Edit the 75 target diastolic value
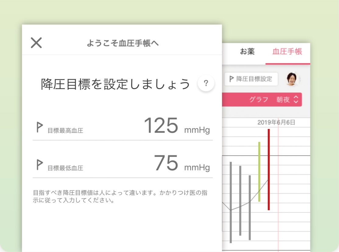Image resolution: width=339 pixels, height=252 pixels. click(x=166, y=163)
